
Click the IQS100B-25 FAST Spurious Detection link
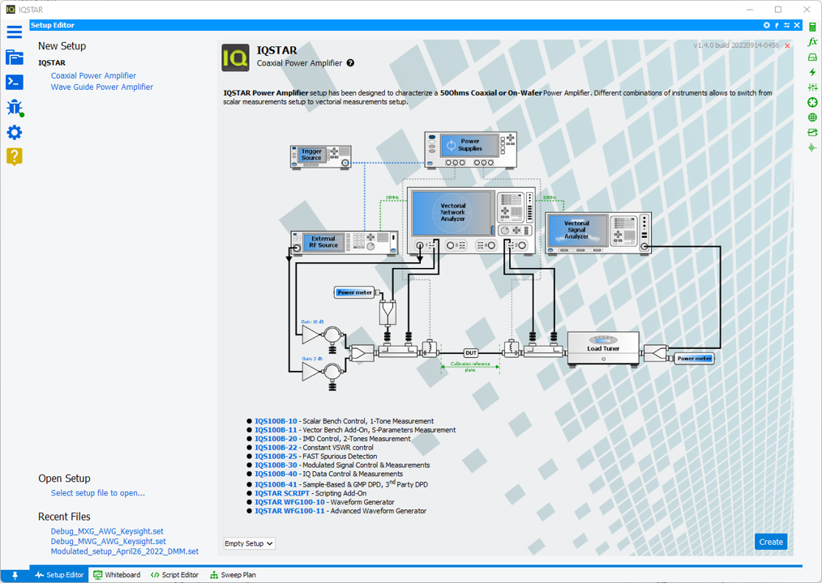276,456
